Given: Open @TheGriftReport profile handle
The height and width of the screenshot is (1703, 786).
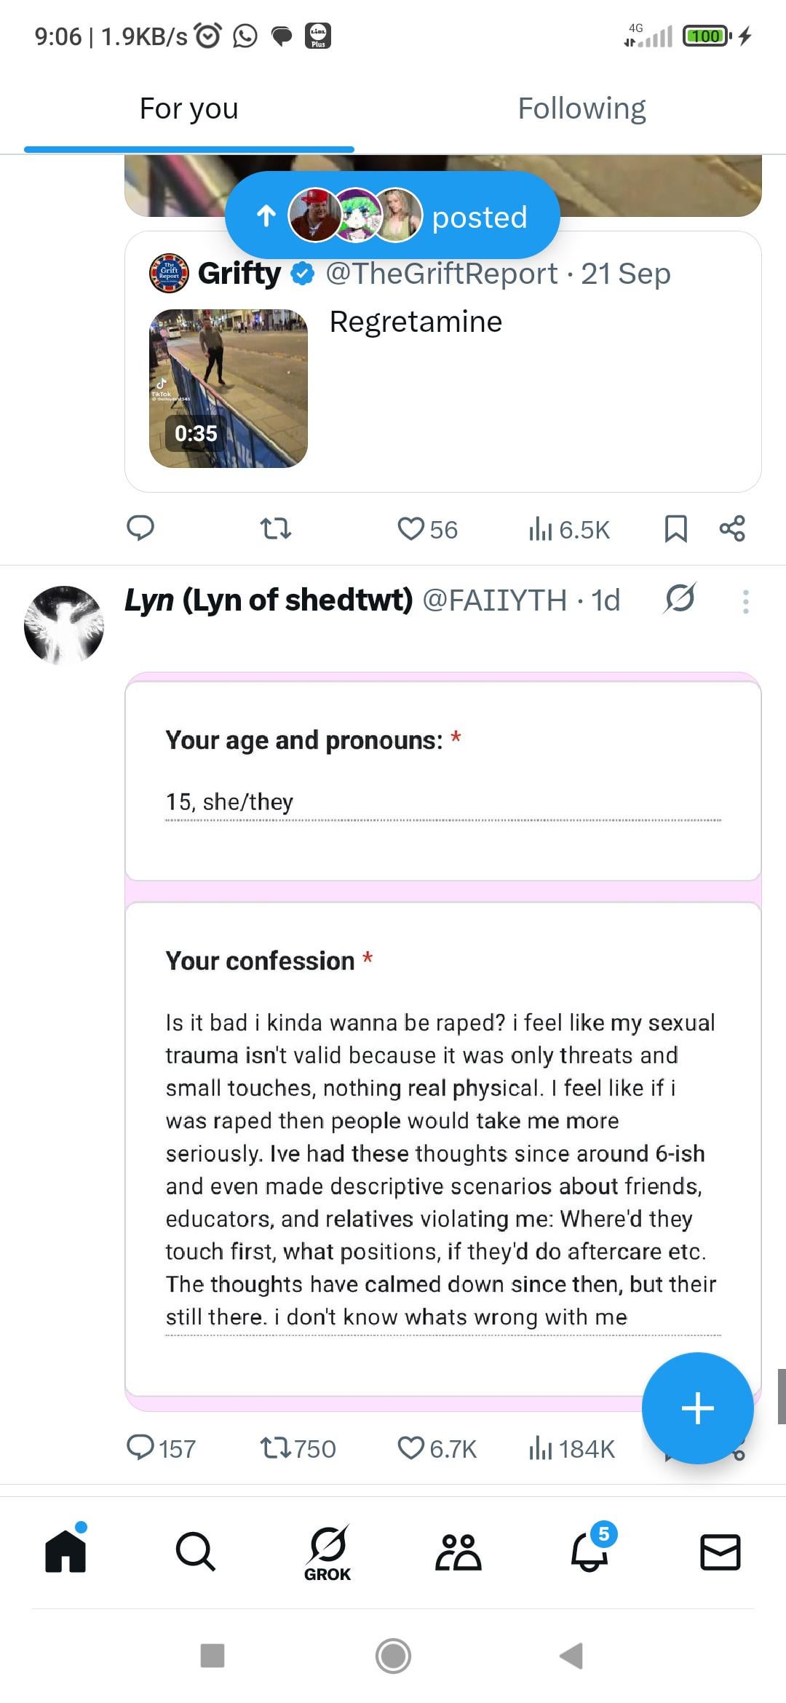Looking at the screenshot, I should point(441,274).
